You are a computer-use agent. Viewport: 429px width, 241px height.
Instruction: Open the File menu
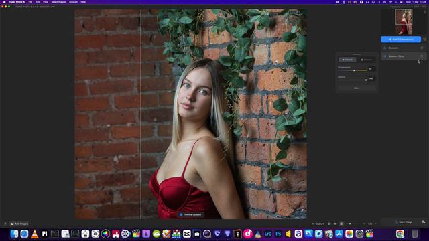(30, 2)
